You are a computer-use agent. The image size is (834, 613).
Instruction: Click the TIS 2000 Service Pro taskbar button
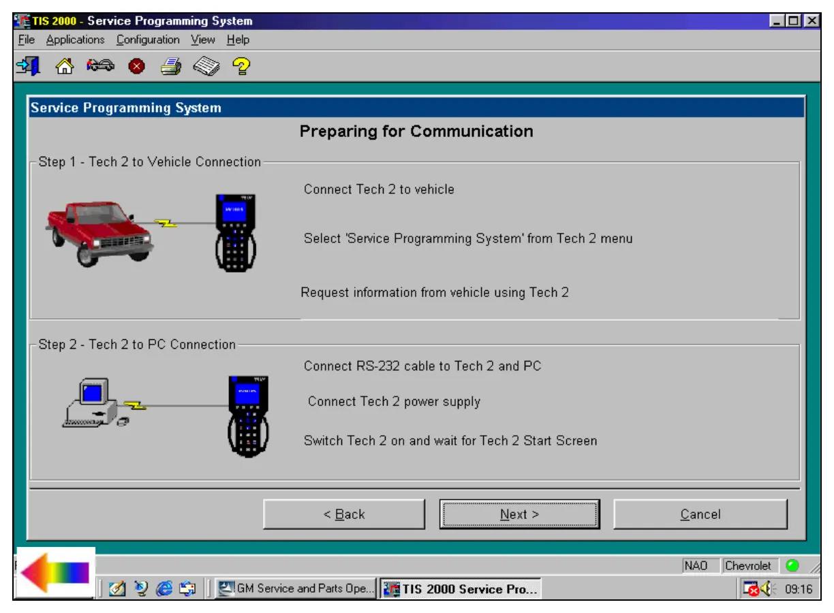(461, 589)
